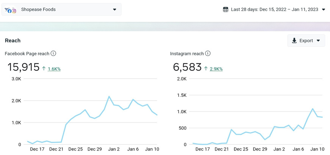Click the green up arrow beside 1.6K%
Viewport: 330px width, 155px height.
point(44,68)
